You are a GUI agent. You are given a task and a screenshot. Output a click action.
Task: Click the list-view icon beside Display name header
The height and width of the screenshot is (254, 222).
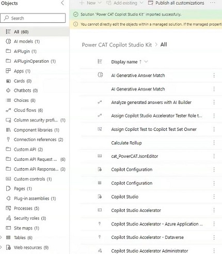tap(100, 62)
